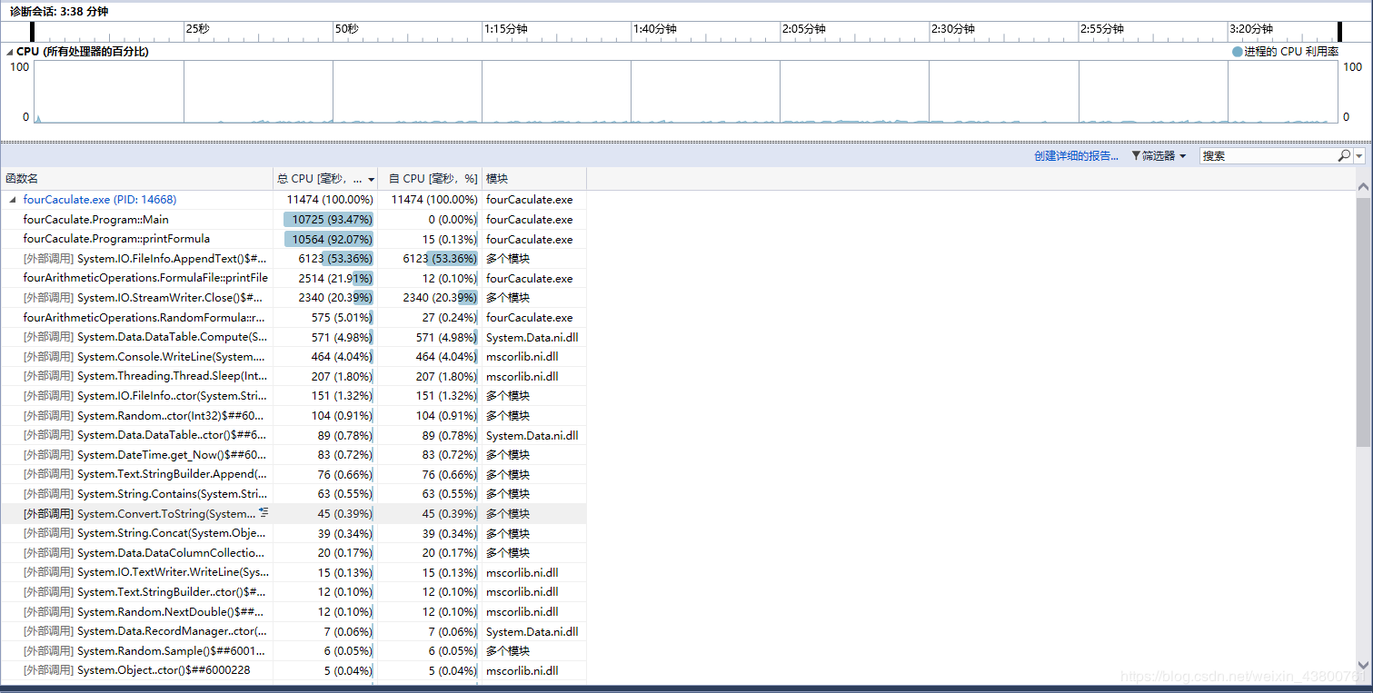Select the System.Data.RecordManager..ctor row

293,631
